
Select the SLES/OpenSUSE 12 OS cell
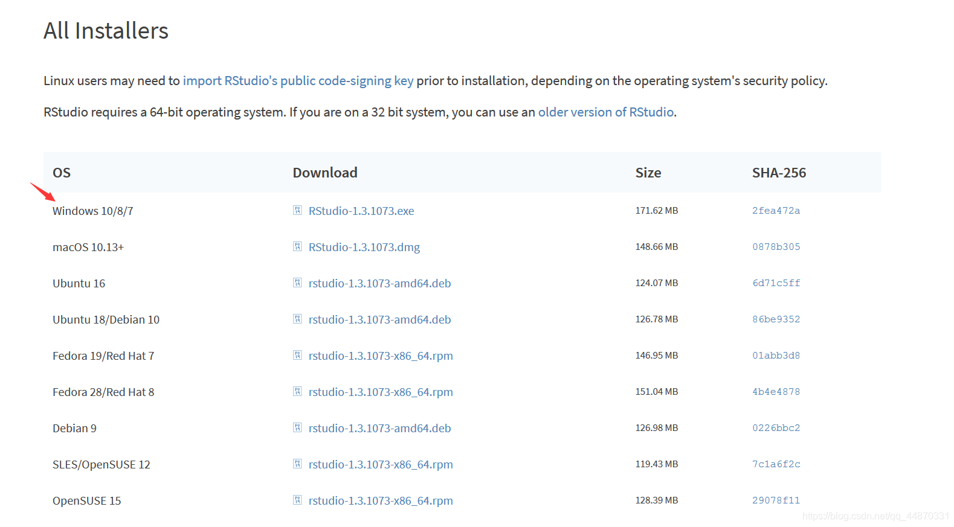102,464
